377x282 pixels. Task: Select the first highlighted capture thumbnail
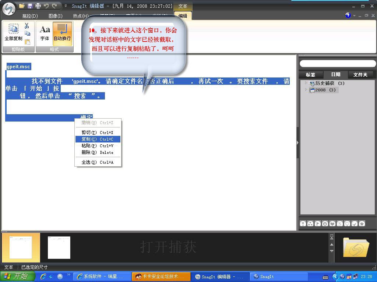point(21,247)
